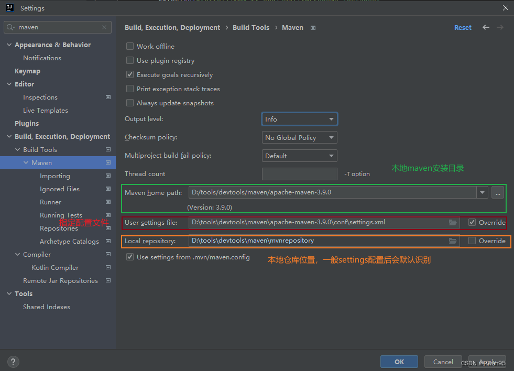Uncheck Override for User settings file
This screenshot has width=514, height=371.
coord(472,223)
